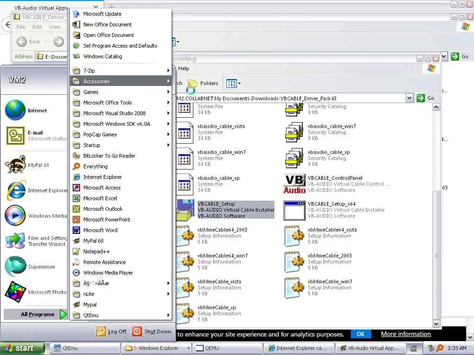Open the Windows Explorer taskbar group
This screenshot has height=355, width=474.
pyautogui.click(x=156, y=349)
